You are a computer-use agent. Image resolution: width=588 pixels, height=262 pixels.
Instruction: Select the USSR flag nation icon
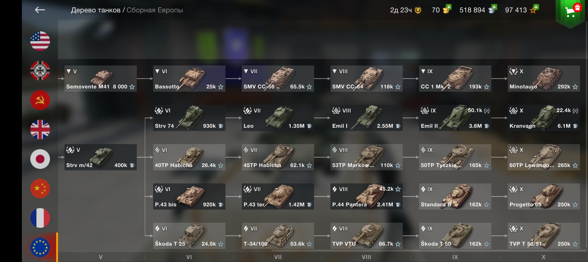(40, 100)
